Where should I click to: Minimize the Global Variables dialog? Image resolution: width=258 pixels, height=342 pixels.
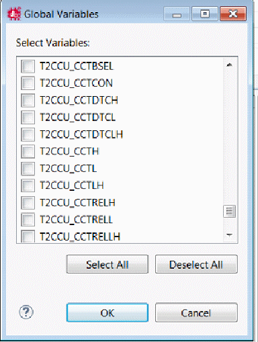(177, 14)
